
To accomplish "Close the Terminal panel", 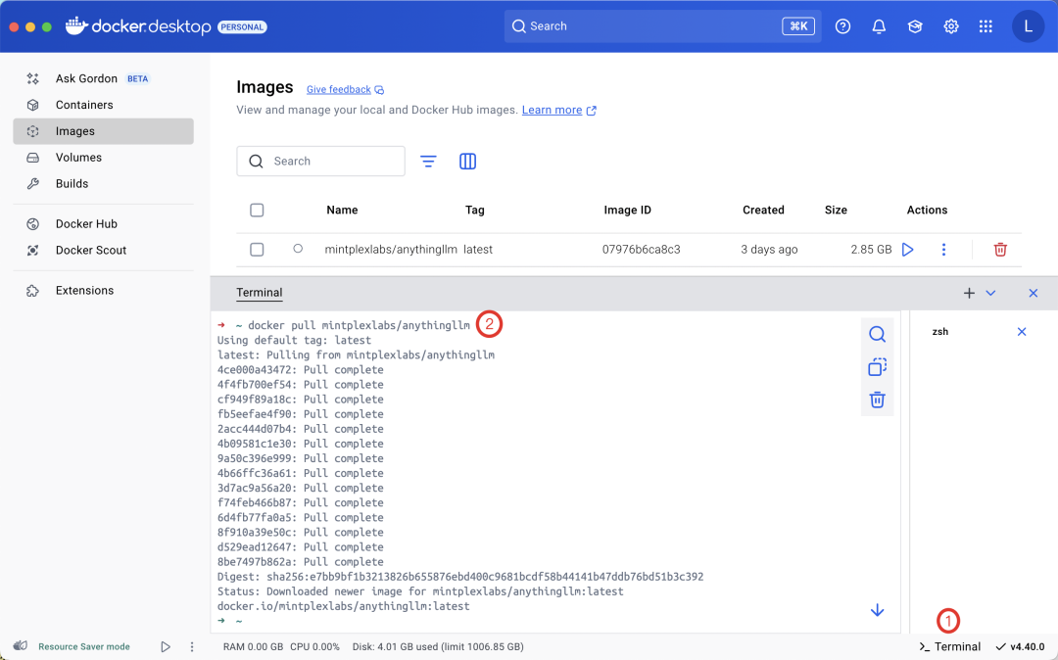I will (x=1034, y=293).
